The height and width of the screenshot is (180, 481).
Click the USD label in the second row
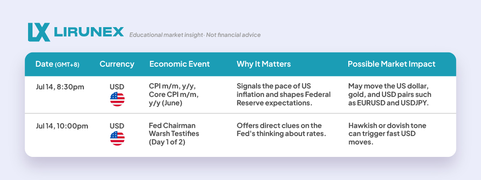tap(117, 126)
